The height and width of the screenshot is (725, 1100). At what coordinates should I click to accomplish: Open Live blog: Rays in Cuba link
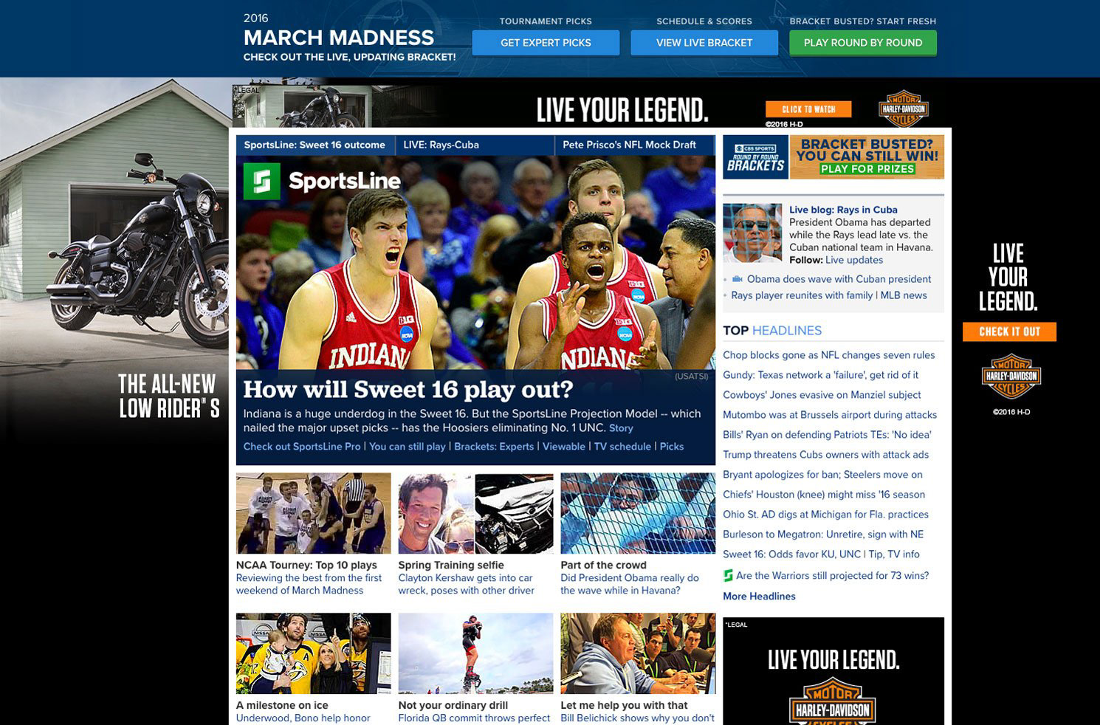[x=843, y=210]
